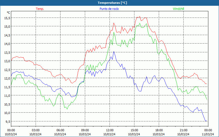Image resolution: width=219 pixels, height=137 pixels.
Task: Click the '13,0' y-axis value
Action: 7,61
